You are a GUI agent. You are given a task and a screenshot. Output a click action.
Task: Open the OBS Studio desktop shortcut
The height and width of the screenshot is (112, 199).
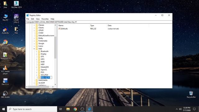coord(5,95)
